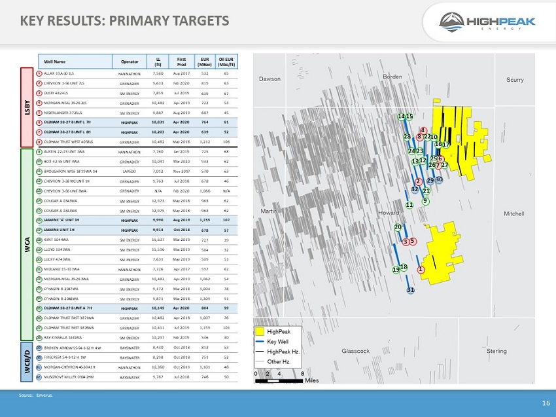Image resolution: width=556 pixels, height=417 pixels.
Task: Click numbered circle 1 beside ALLAR well
Action: [x=39, y=73]
